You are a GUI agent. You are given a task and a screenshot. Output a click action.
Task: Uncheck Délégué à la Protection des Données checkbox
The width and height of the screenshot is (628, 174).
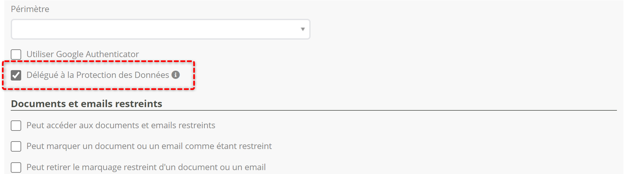click(x=16, y=75)
